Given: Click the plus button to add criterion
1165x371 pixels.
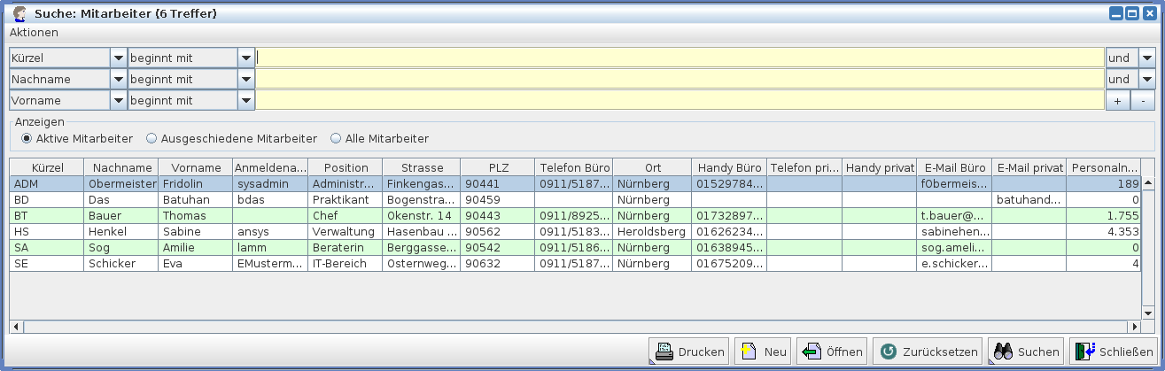Looking at the screenshot, I should click(x=1117, y=101).
